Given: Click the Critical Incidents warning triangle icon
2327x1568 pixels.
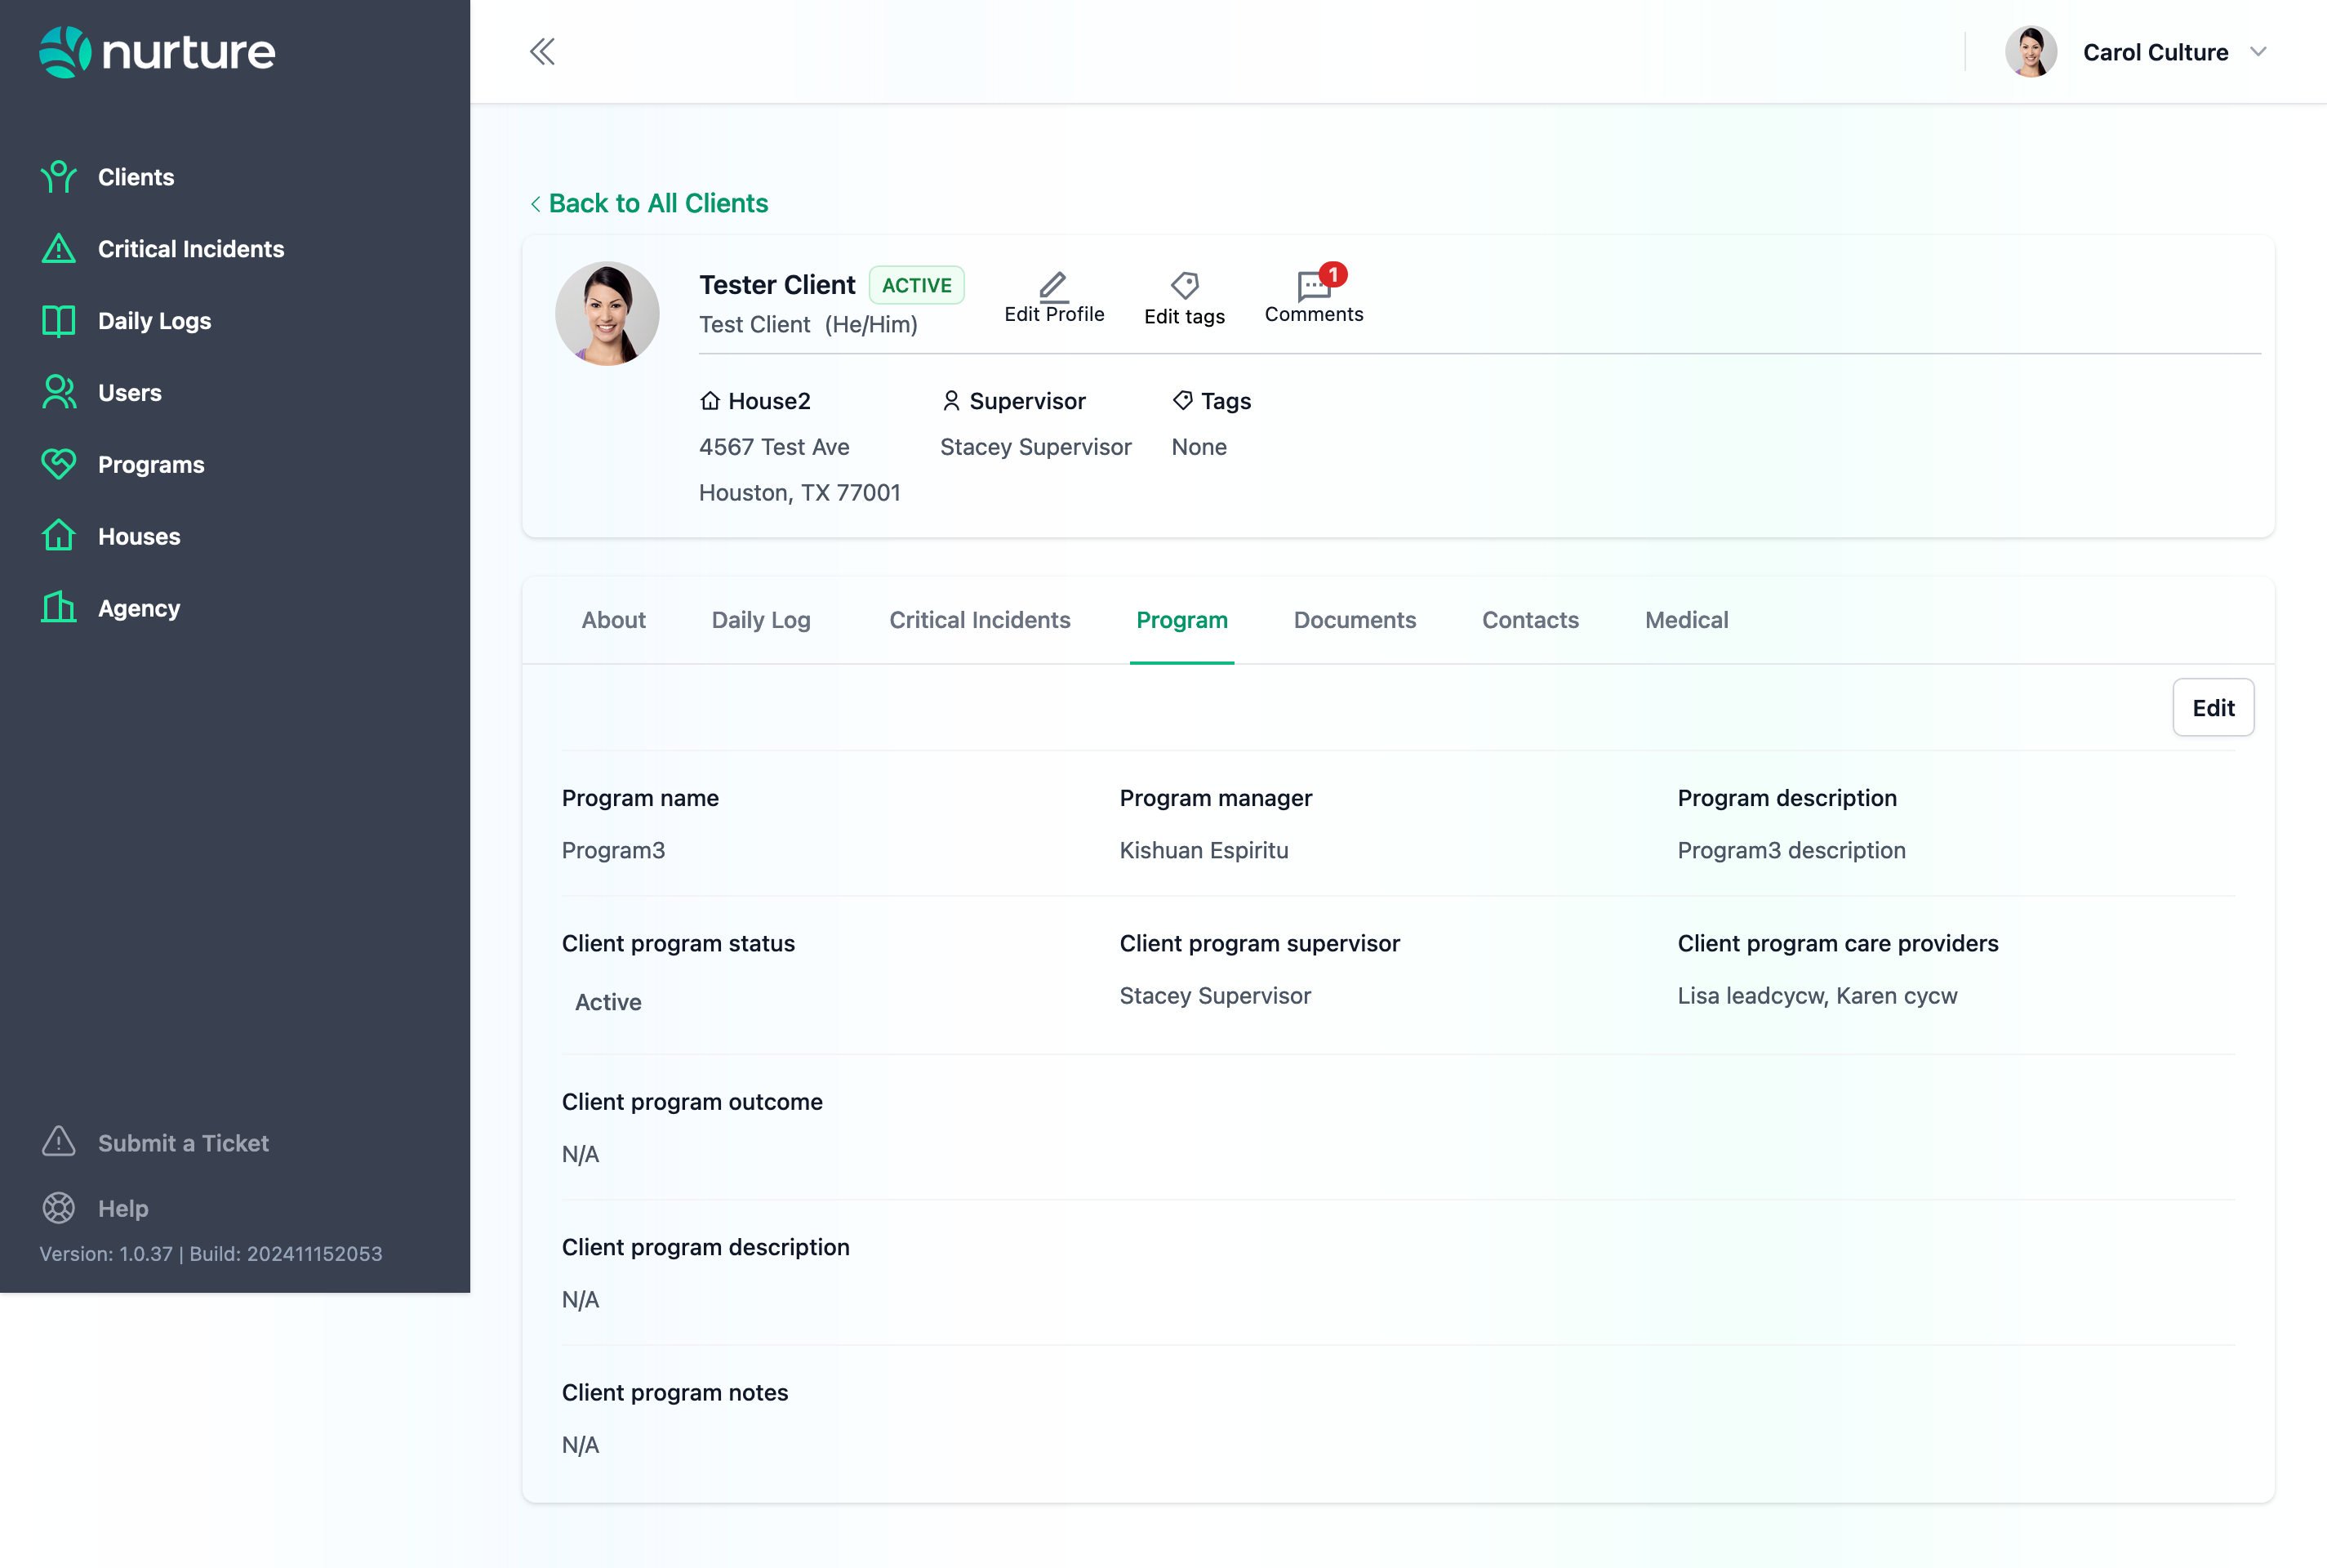Looking at the screenshot, I should coord(58,249).
